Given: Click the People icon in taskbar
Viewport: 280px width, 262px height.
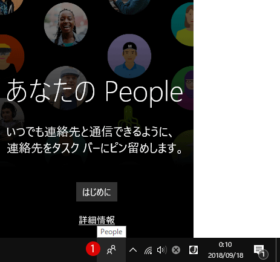Looking at the screenshot, I should point(111,250).
